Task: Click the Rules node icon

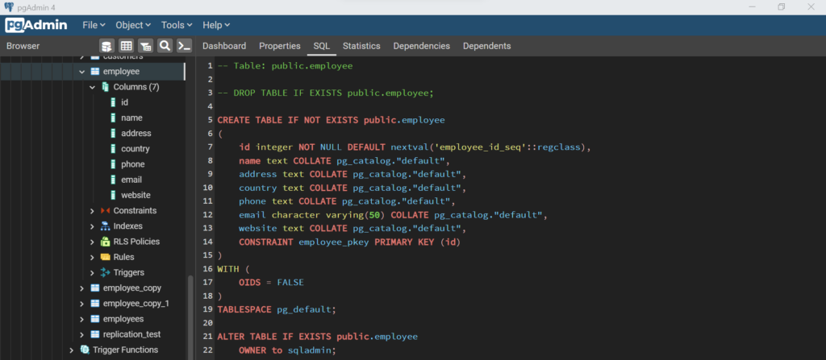Action: pos(105,257)
